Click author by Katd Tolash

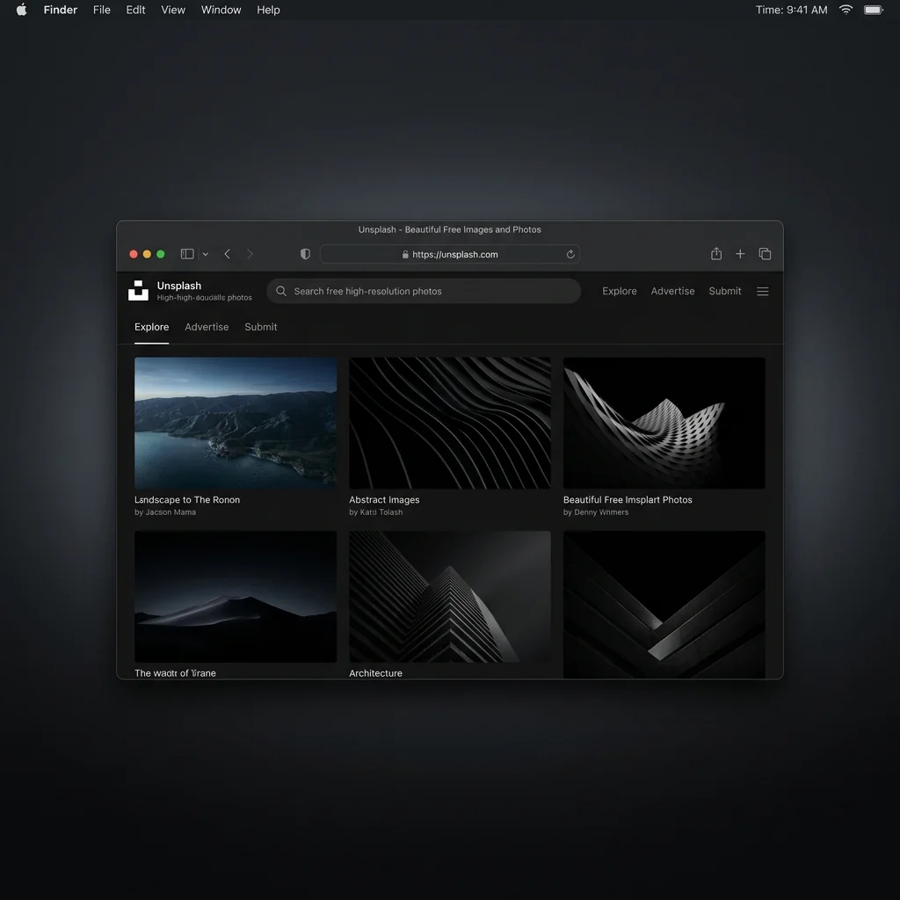(375, 512)
